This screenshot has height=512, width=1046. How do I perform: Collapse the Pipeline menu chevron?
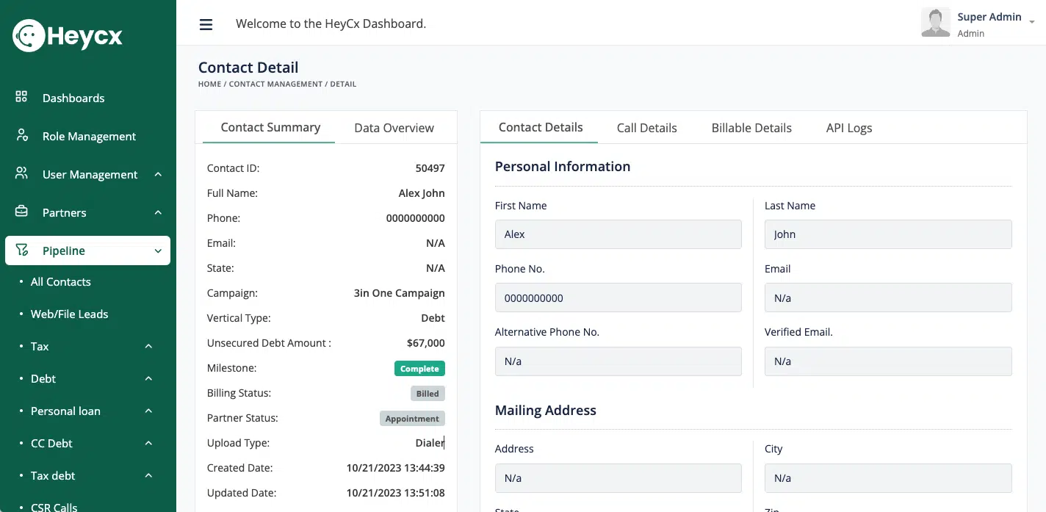point(158,251)
